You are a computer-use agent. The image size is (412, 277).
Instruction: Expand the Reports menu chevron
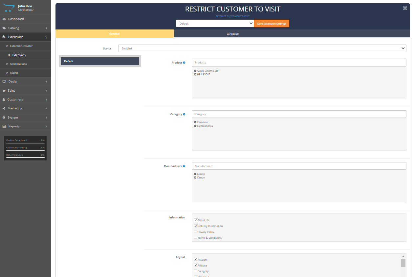tap(46, 126)
